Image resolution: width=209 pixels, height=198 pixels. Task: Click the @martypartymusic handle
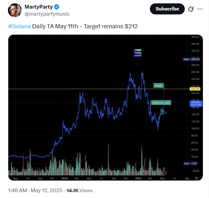point(47,14)
